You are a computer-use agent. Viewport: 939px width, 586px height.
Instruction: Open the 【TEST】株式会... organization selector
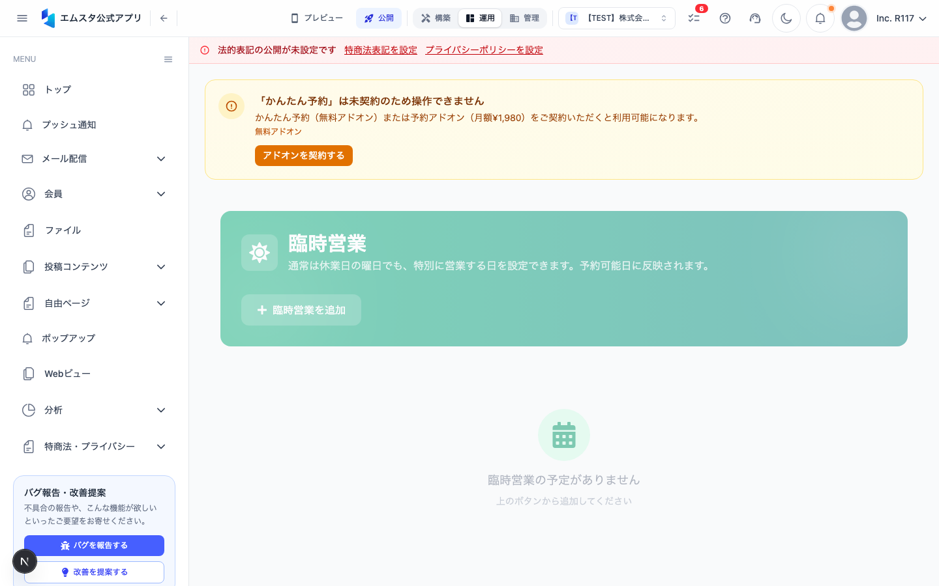[617, 18]
